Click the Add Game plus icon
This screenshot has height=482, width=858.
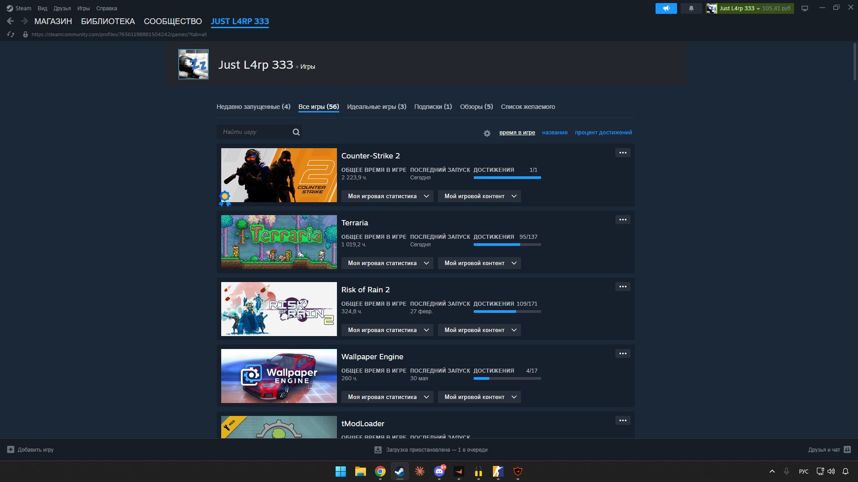[11, 449]
